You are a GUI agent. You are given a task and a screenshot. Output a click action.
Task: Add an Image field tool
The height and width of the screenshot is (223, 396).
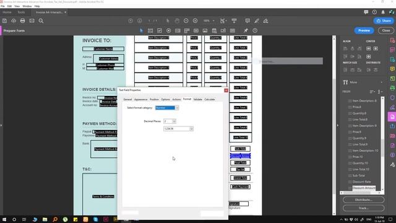point(205,30)
